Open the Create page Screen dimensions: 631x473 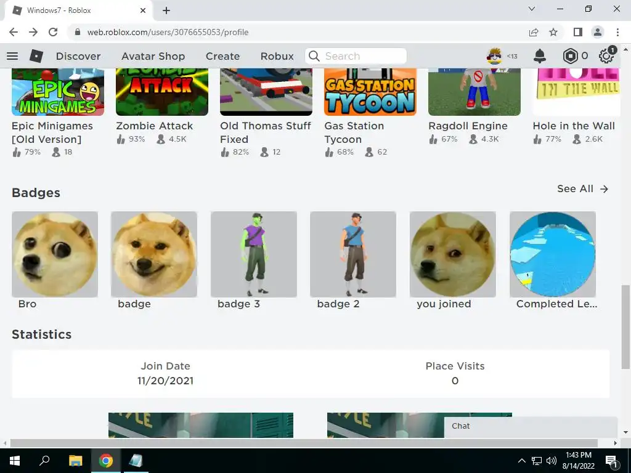[x=222, y=56]
